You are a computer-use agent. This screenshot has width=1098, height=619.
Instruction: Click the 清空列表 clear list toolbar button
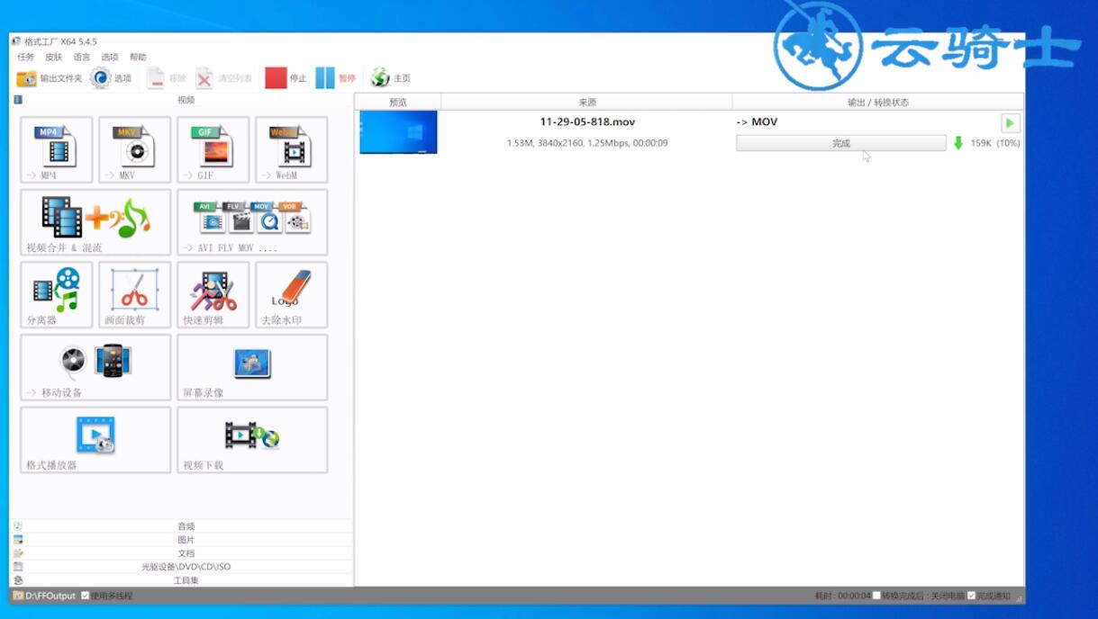point(224,78)
